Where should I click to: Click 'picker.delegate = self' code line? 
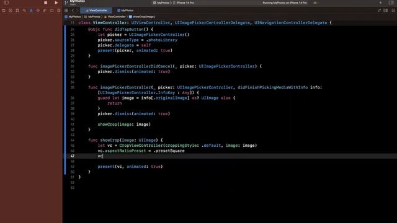pos(124,45)
